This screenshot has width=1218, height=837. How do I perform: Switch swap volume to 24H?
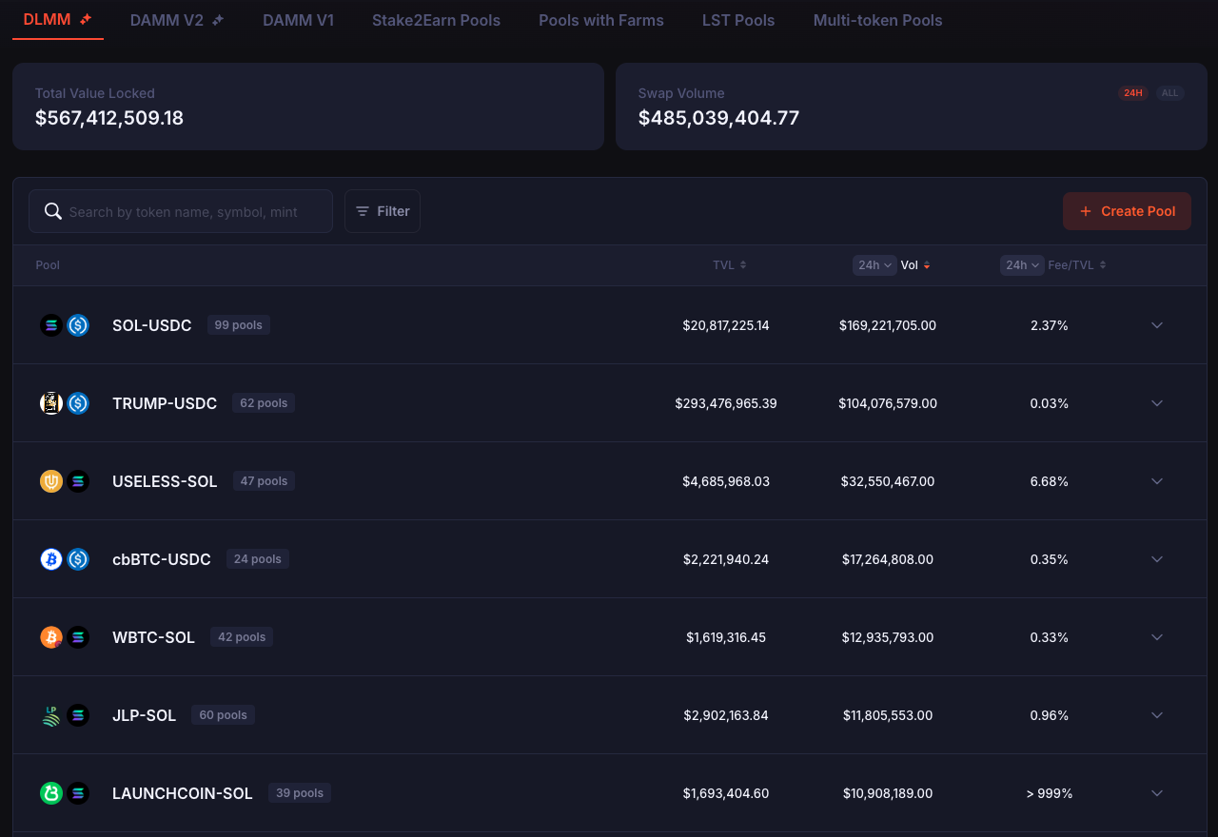1133,93
